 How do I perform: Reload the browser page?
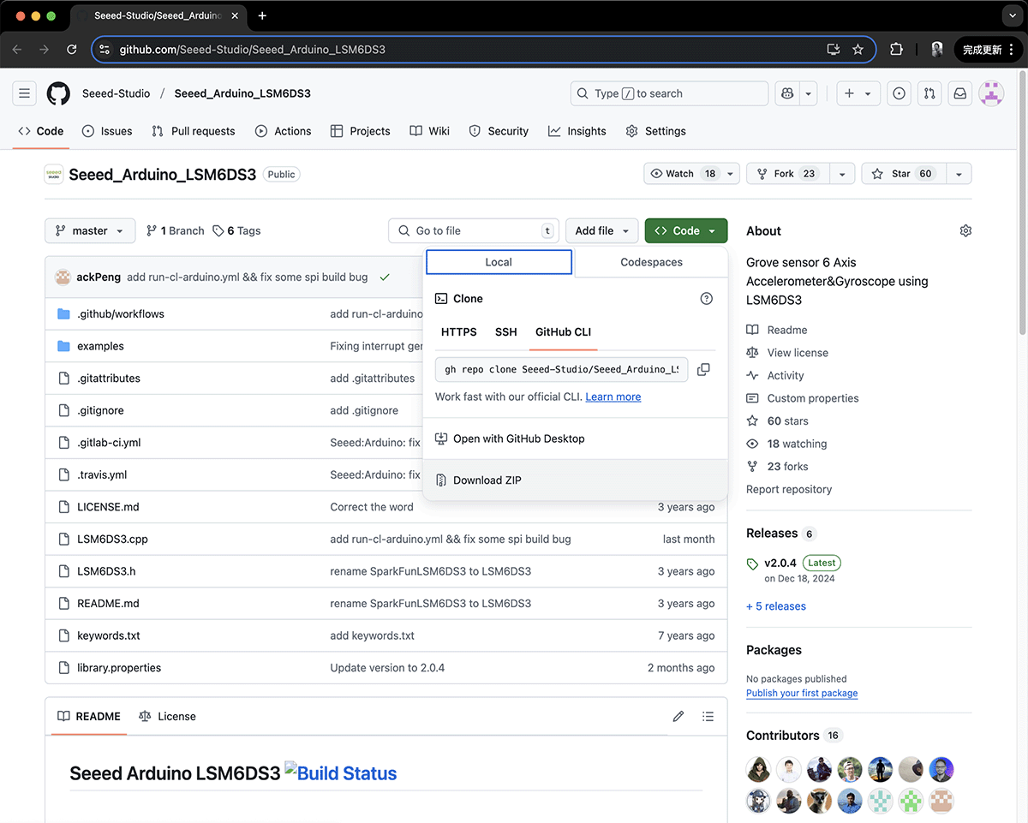click(x=72, y=50)
